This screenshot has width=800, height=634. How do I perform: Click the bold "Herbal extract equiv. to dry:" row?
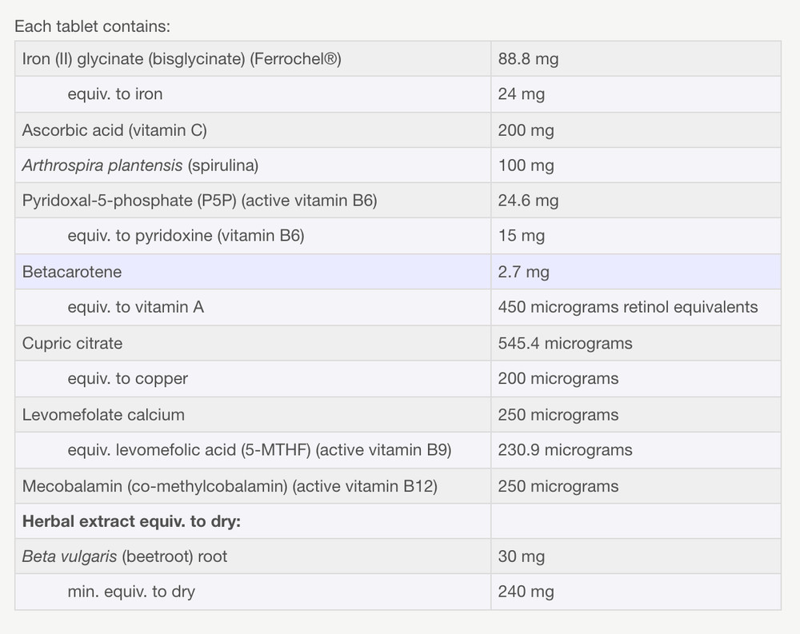pos(131,521)
